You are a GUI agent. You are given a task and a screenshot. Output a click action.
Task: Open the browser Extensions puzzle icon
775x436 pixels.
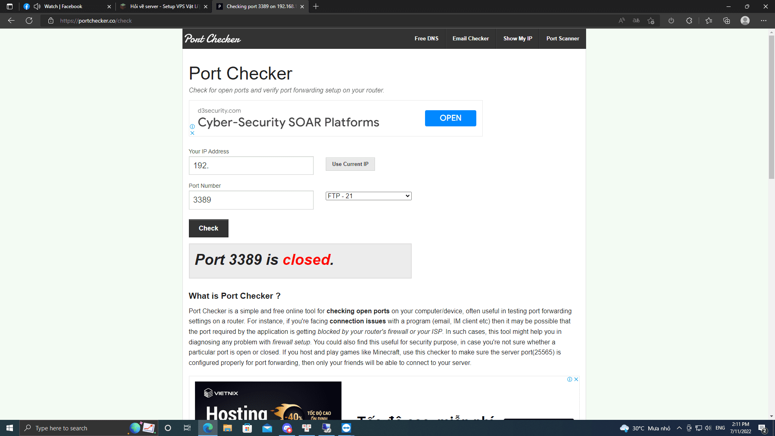(689, 21)
